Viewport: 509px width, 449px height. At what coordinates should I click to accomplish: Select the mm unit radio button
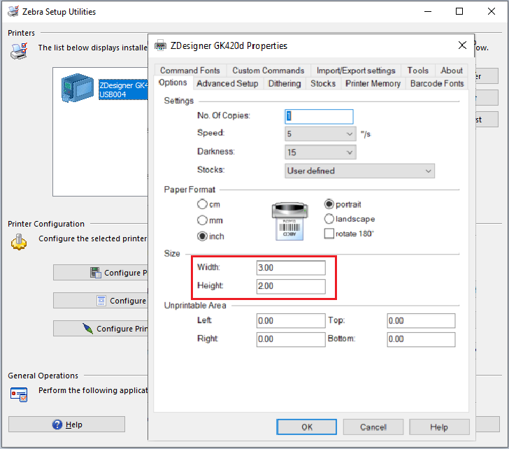[x=203, y=220]
